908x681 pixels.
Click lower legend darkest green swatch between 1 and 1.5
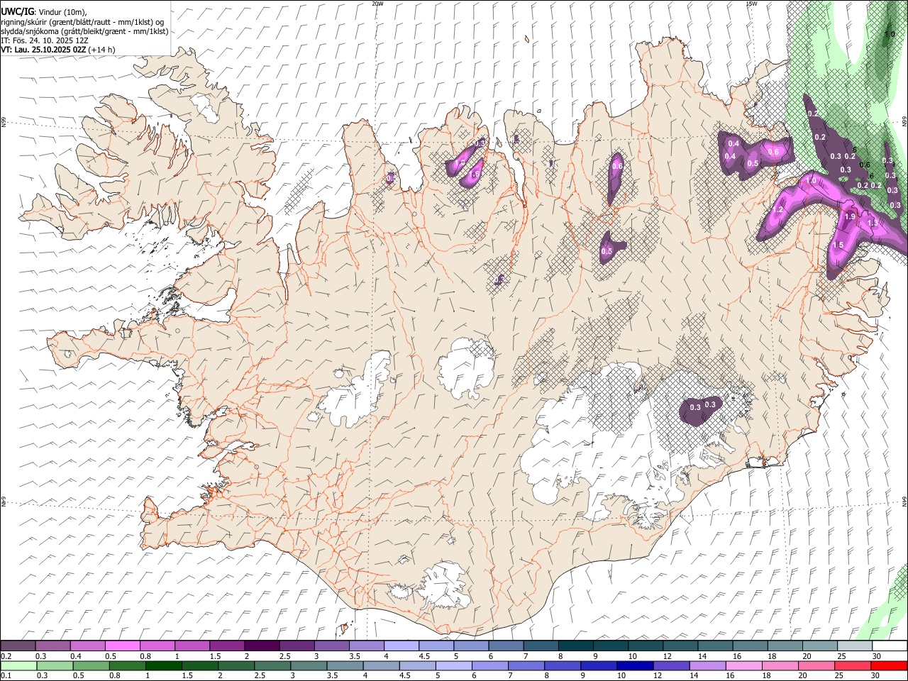[164, 665]
